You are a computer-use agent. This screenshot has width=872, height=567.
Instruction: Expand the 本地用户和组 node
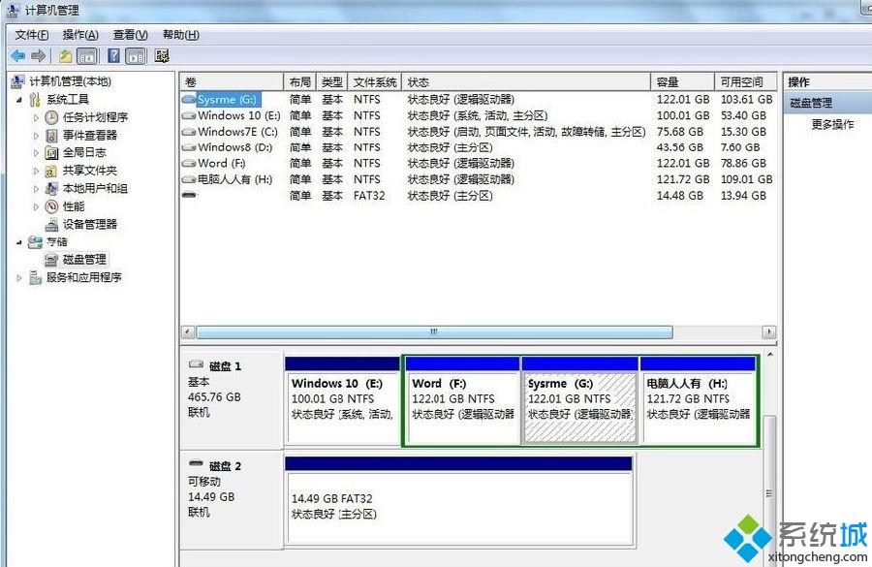point(36,189)
